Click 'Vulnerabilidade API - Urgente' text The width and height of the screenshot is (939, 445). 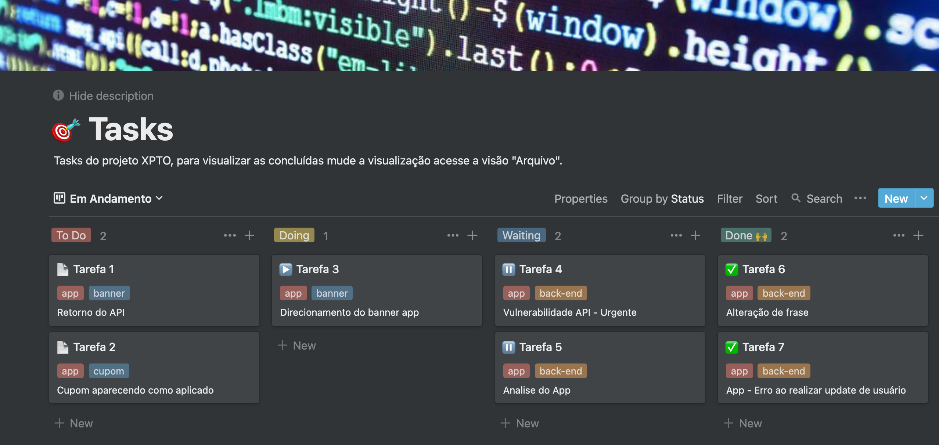(570, 312)
